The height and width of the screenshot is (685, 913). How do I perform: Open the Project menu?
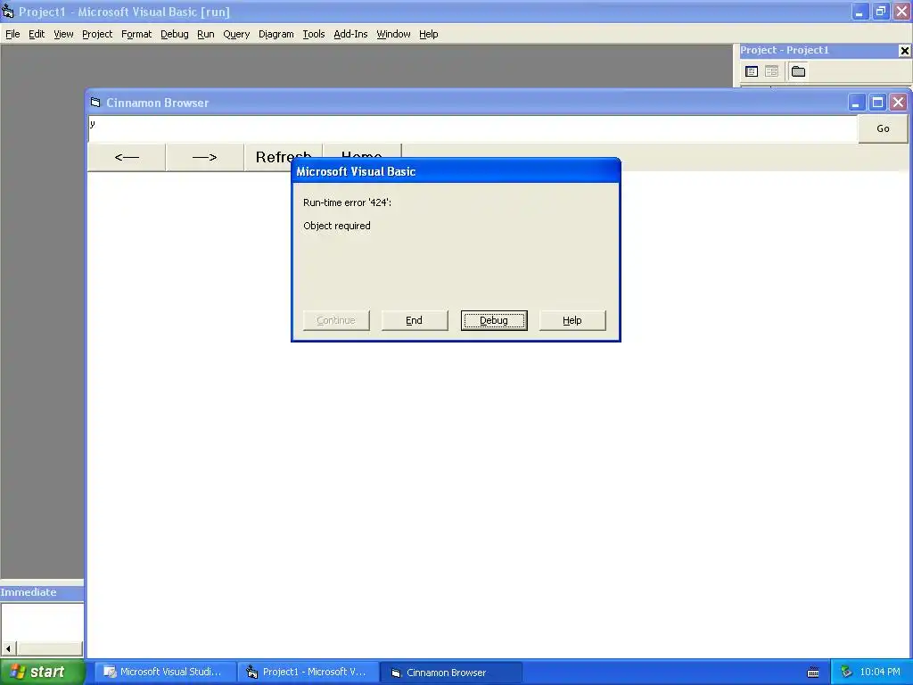click(x=97, y=34)
